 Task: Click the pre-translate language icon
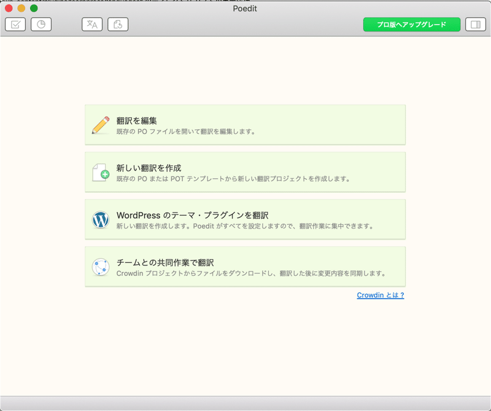point(92,25)
